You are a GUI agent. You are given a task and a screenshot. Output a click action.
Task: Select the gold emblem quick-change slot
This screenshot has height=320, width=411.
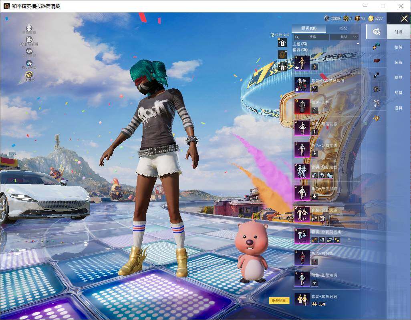(x=282, y=55)
